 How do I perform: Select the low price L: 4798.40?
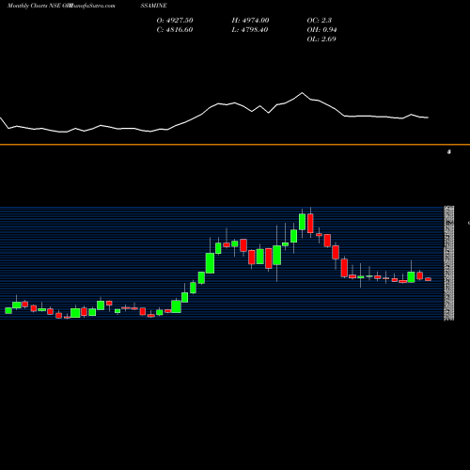pos(250,30)
